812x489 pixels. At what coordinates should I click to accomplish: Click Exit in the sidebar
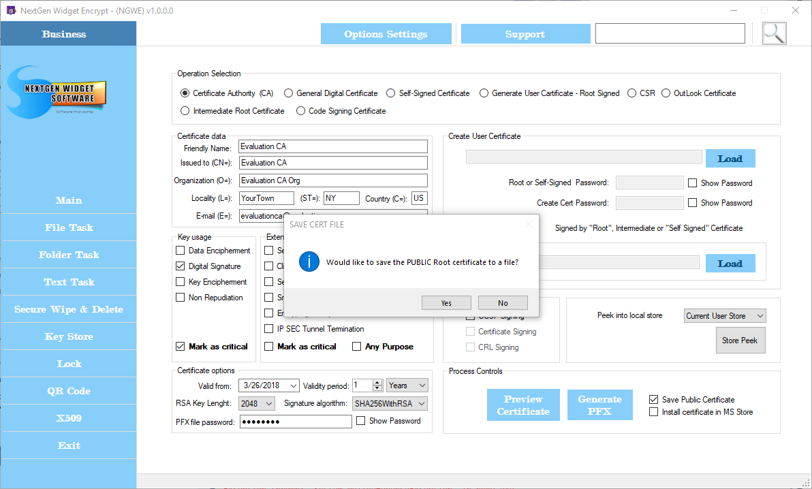coord(69,445)
